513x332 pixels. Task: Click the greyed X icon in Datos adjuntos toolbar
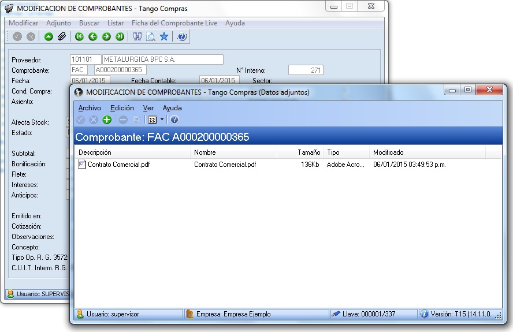[94, 120]
